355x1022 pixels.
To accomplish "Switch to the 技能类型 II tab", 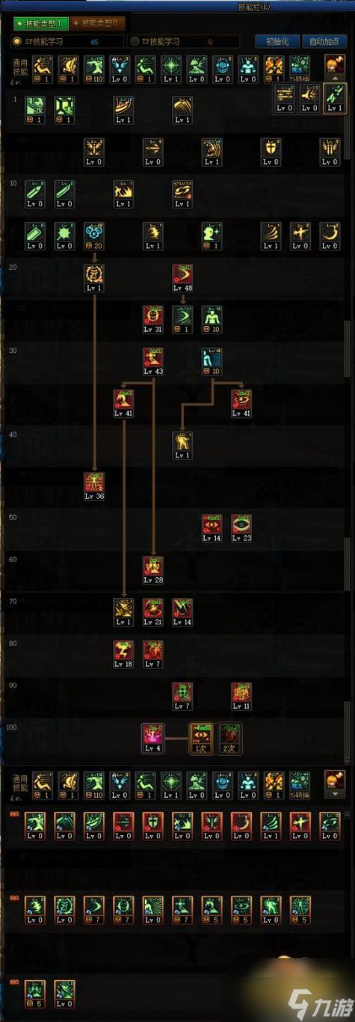I will (x=99, y=24).
